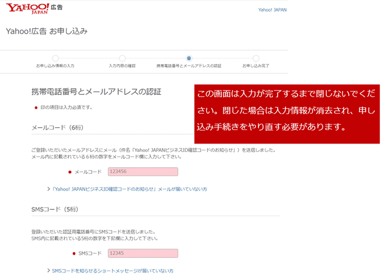The height and width of the screenshot is (277, 385).
Task: Open the ショートメッセージが届いていない方 help link
Action: (113, 271)
